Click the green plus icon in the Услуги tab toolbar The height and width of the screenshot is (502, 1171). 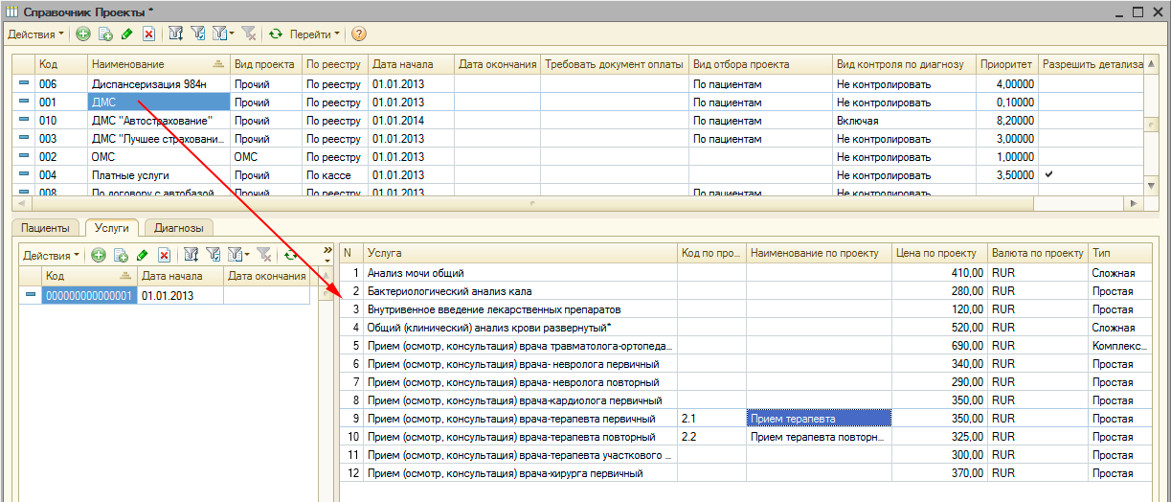coord(98,255)
